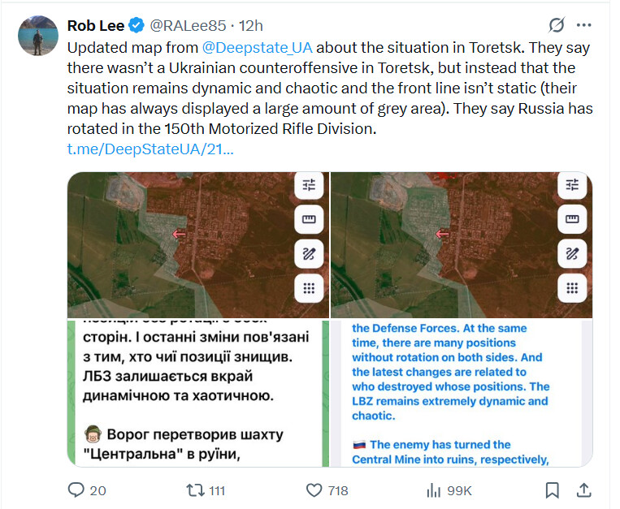The image size is (620, 509).
Task: Click the blue verified badge
Action: 135,26
